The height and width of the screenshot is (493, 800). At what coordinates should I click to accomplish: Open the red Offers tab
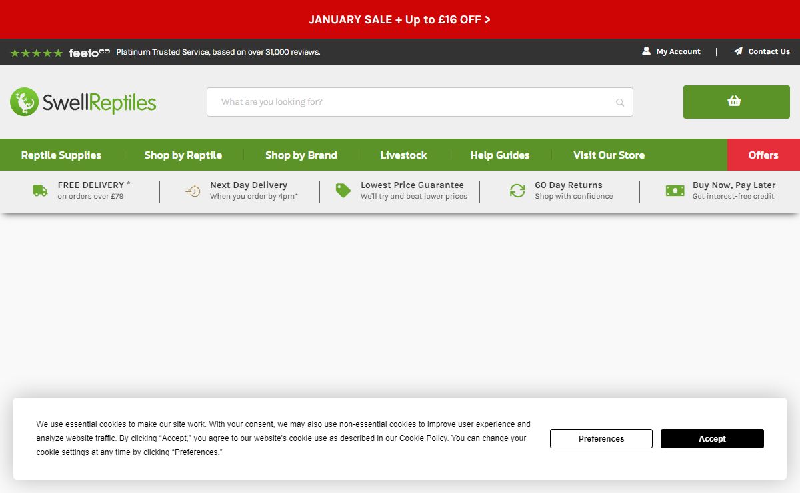pyautogui.click(x=763, y=155)
